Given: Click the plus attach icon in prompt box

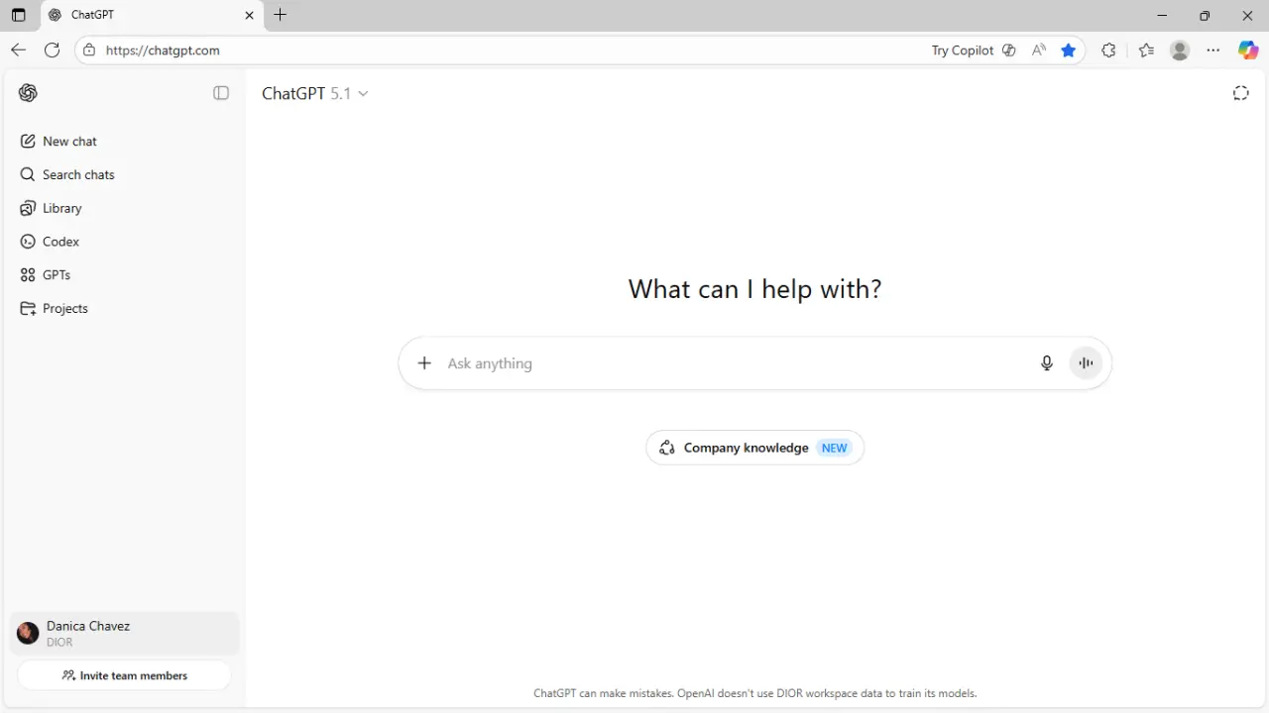Looking at the screenshot, I should [424, 363].
